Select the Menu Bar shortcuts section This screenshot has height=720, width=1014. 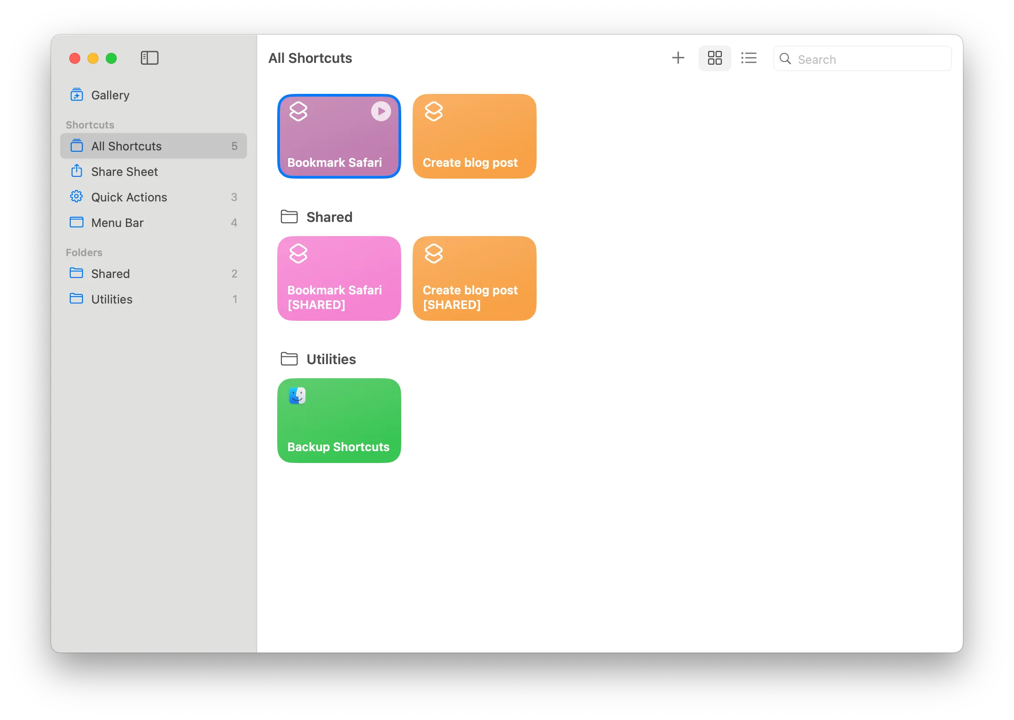tap(117, 222)
